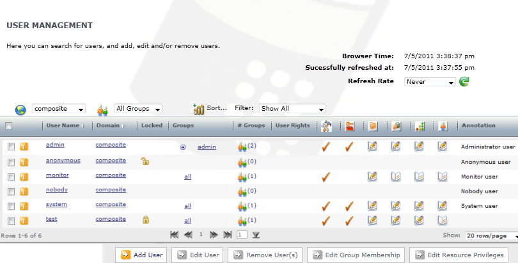Check the nobody user checkbox

[12, 191]
